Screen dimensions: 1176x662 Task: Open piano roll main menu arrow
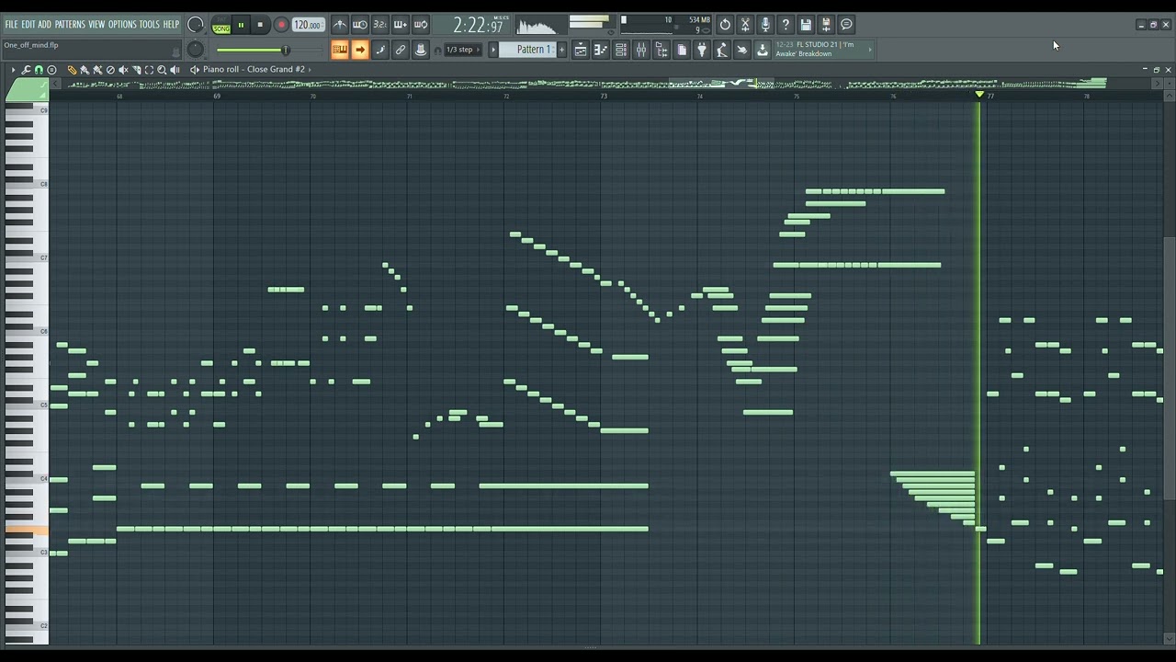(x=13, y=70)
